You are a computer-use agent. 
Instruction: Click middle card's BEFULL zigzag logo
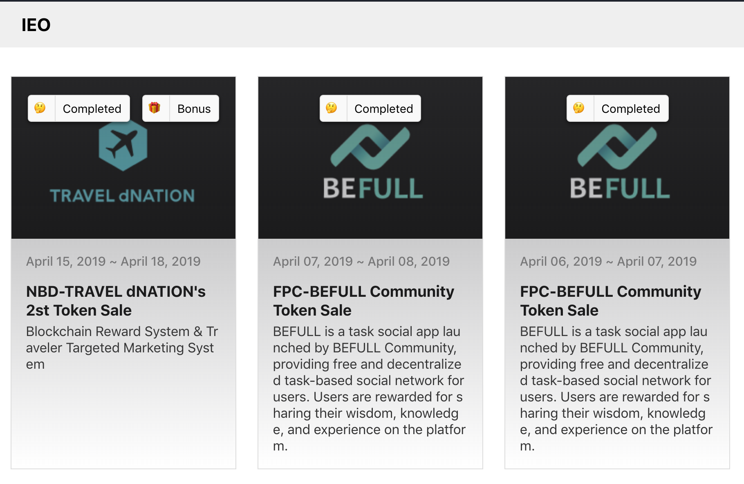coord(370,147)
